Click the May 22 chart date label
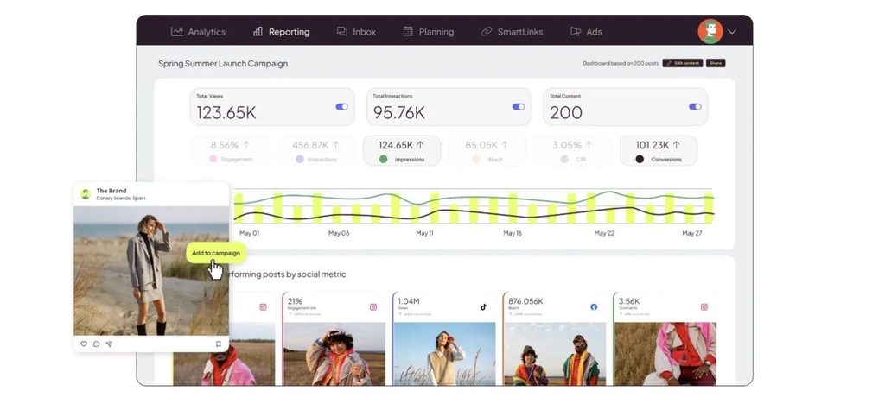This screenshot has width=885, height=410. [x=604, y=233]
